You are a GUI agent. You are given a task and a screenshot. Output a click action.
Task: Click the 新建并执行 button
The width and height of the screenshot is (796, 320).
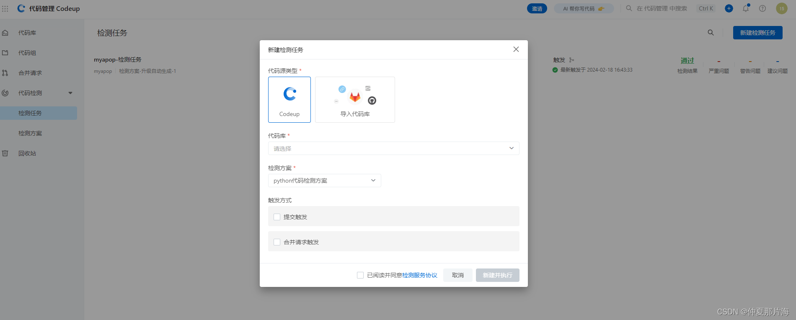(498, 275)
